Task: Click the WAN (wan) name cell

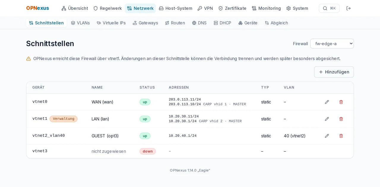Action: click(x=102, y=102)
